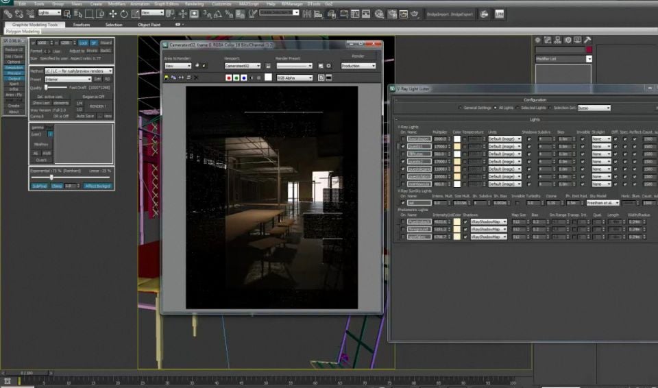Click the Save Image icon in frame buffer
658x388 pixels.
[x=166, y=77]
